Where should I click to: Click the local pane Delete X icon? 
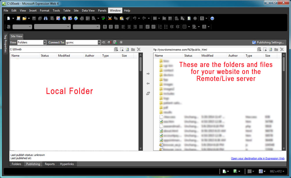click(x=139, y=49)
